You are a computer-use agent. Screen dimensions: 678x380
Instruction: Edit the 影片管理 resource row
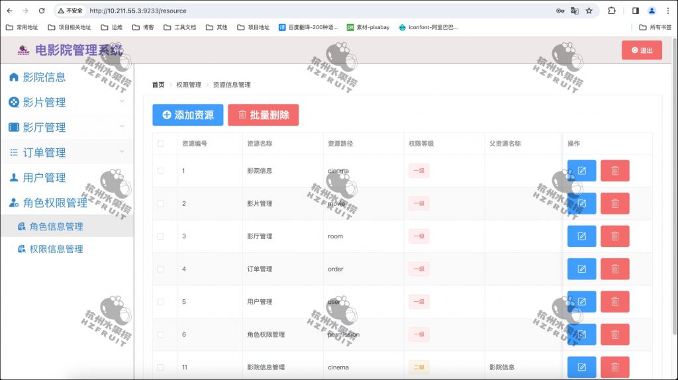[581, 203]
